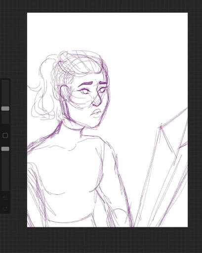This screenshot has width=202, height=253.
Task: Click the Modify square button in sidebar
Action: point(5,135)
